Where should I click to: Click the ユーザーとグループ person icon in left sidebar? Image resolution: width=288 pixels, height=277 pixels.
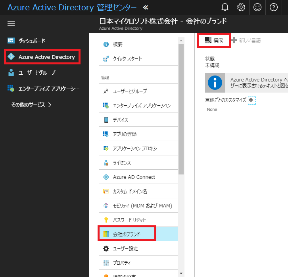(11, 72)
